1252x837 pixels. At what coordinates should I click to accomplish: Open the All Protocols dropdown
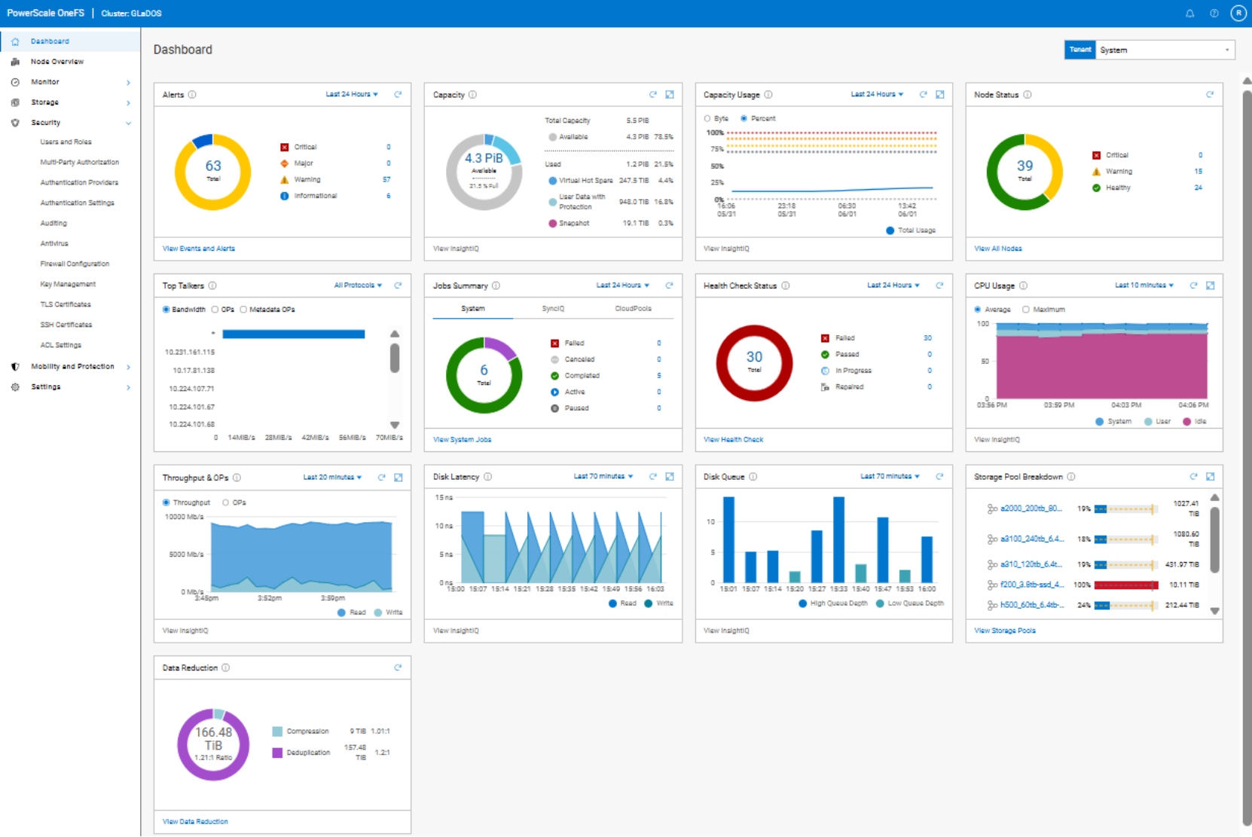(358, 286)
